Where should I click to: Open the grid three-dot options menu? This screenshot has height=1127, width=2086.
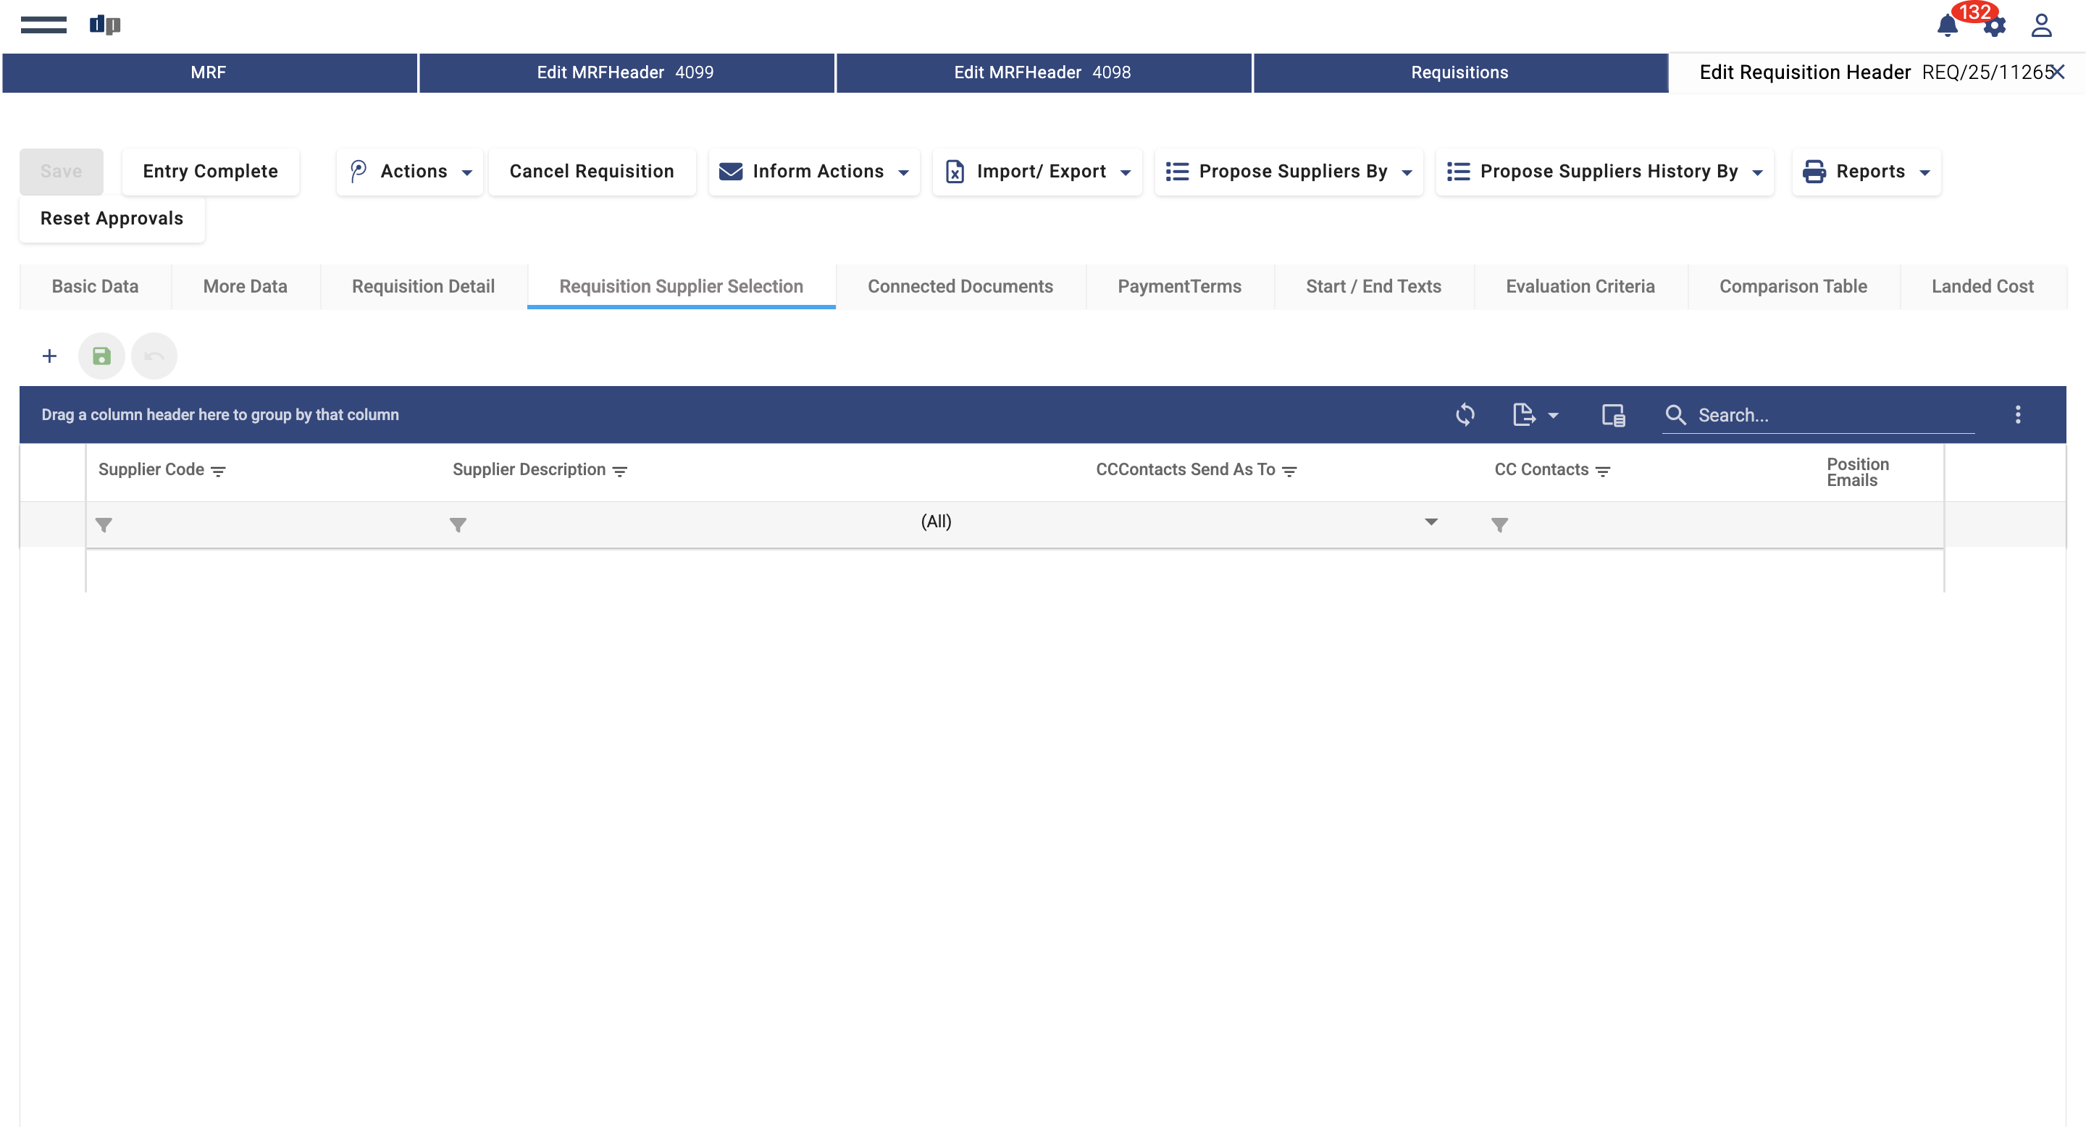(x=2017, y=414)
